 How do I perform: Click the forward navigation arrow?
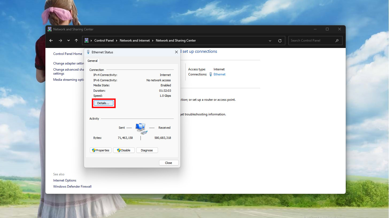tap(60, 41)
